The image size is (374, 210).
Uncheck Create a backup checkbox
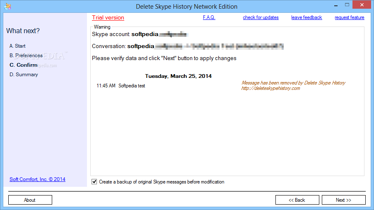pos(94,181)
